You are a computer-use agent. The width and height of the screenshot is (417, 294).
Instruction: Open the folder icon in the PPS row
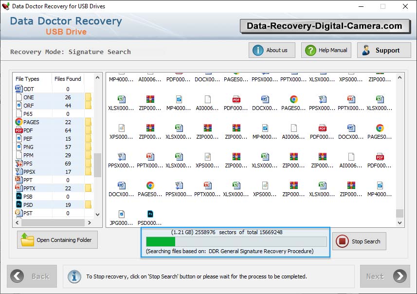[88, 164]
